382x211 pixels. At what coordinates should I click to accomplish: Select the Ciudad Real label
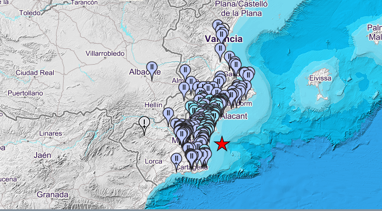(x=35, y=73)
